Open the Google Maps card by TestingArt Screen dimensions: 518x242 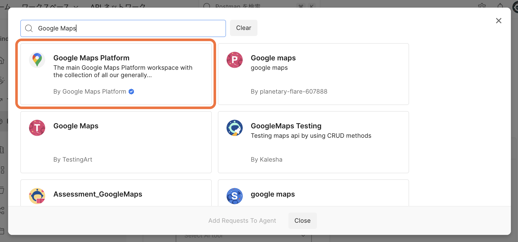(116, 142)
